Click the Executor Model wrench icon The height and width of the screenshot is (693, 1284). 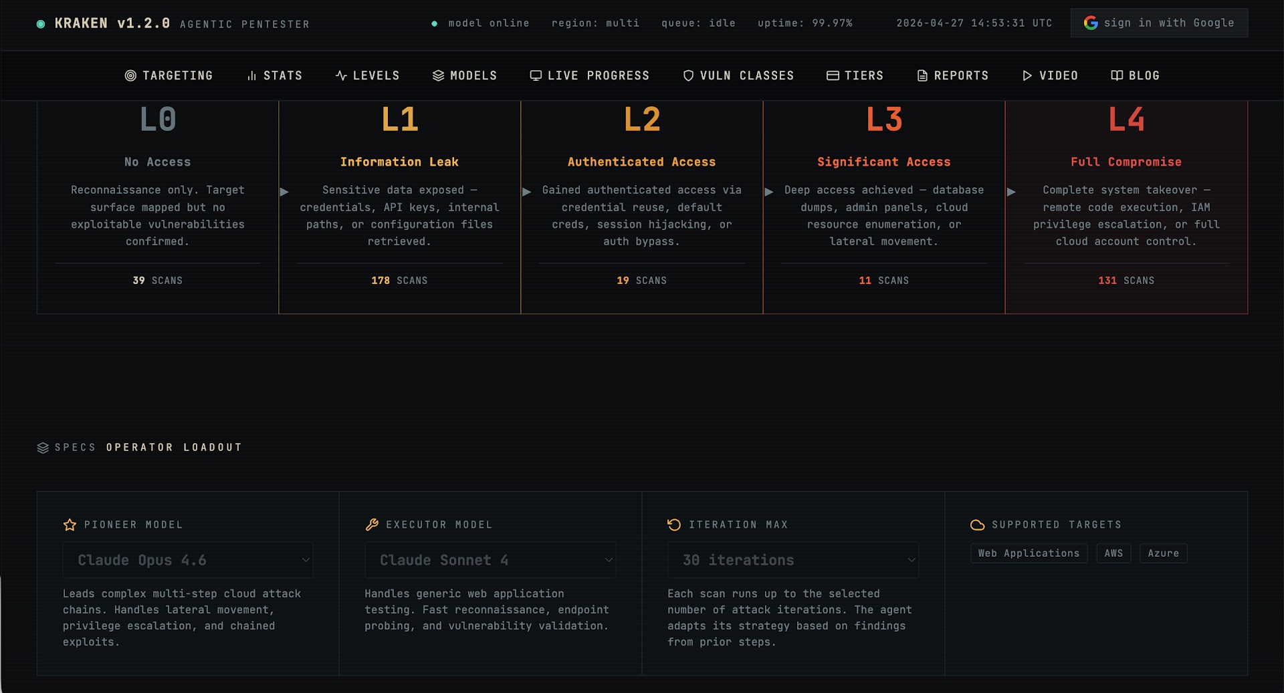point(372,525)
